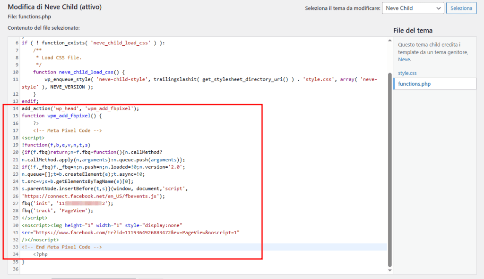Select functions.php in the theme files
The height and width of the screenshot is (279, 484).
click(435, 84)
